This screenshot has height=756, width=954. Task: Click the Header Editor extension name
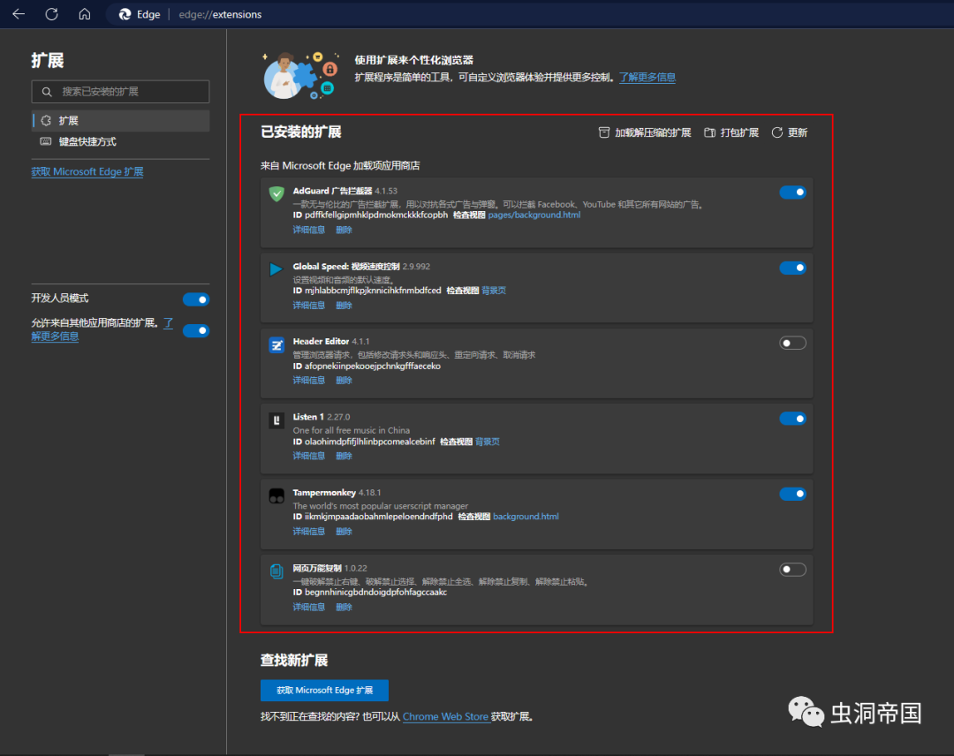click(x=321, y=341)
